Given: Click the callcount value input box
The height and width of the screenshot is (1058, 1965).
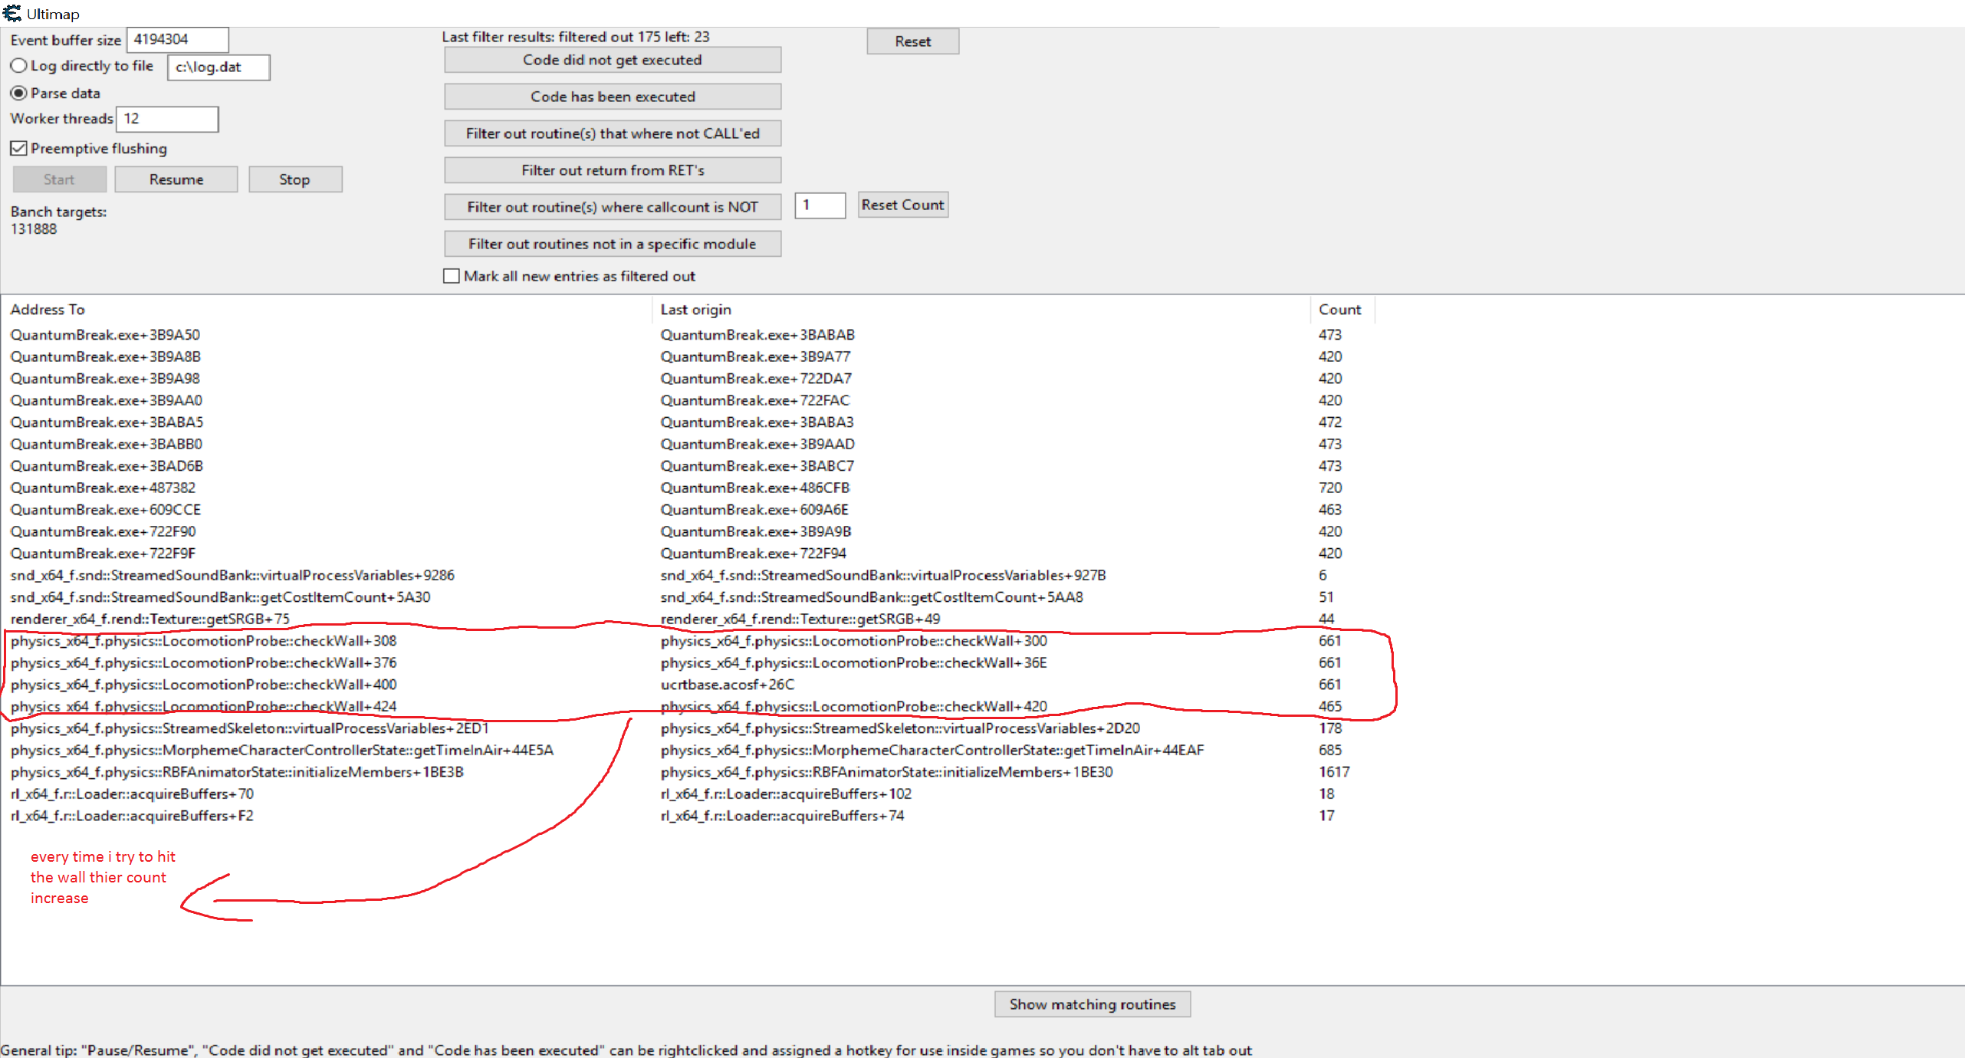Looking at the screenshot, I should pos(819,205).
